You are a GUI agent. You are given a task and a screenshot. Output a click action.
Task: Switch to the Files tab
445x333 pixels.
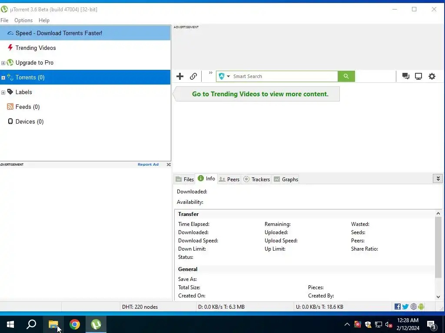[x=185, y=179]
